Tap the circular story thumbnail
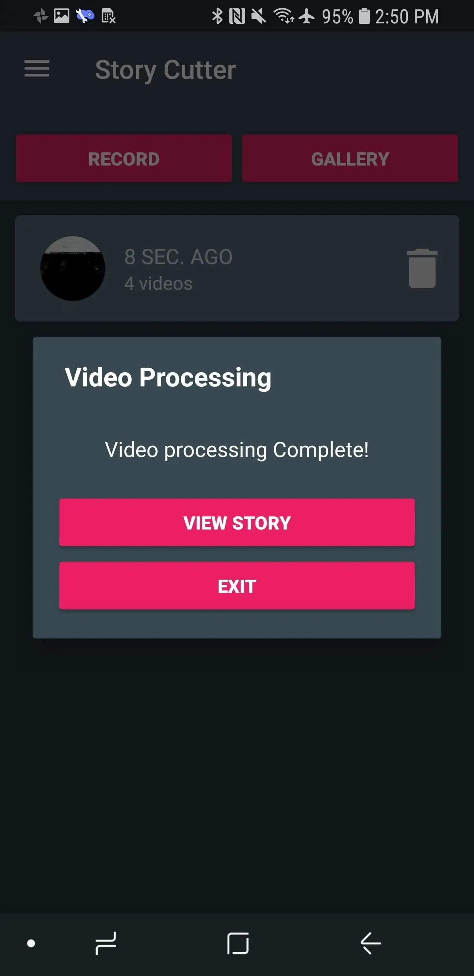Image resolution: width=474 pixels, height=976 pixels. click(x=73, y=268)
